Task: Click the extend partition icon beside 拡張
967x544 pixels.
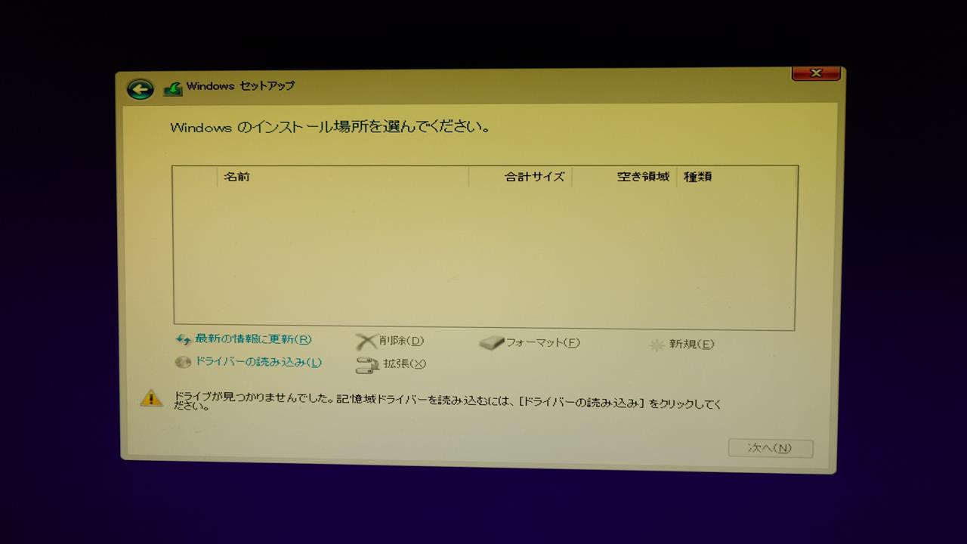Action: (x=367, y=366)
